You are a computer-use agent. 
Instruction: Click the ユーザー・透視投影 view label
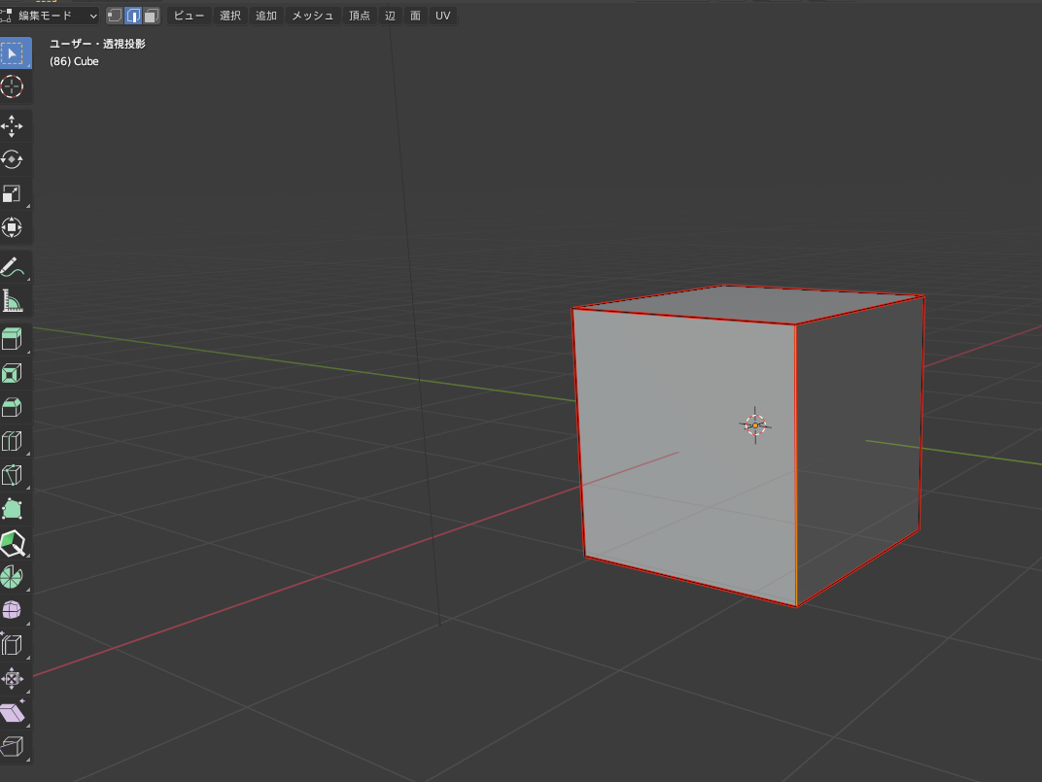pyautogui.click(x=97, y=44)
